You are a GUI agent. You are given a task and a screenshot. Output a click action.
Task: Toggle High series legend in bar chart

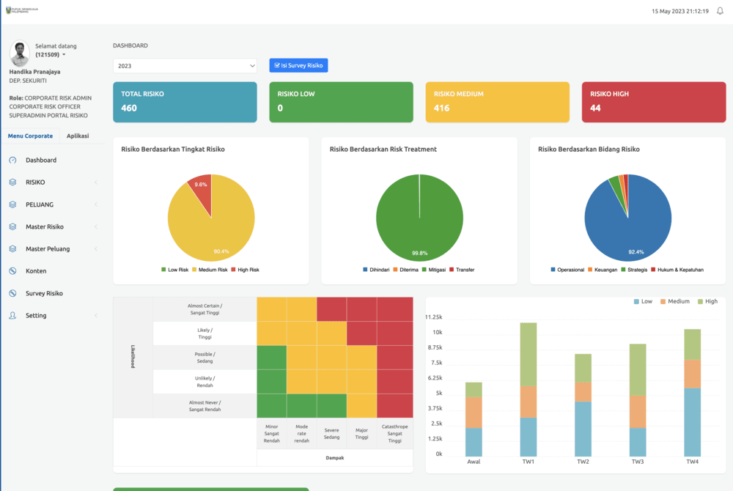(x=708, y=301)
